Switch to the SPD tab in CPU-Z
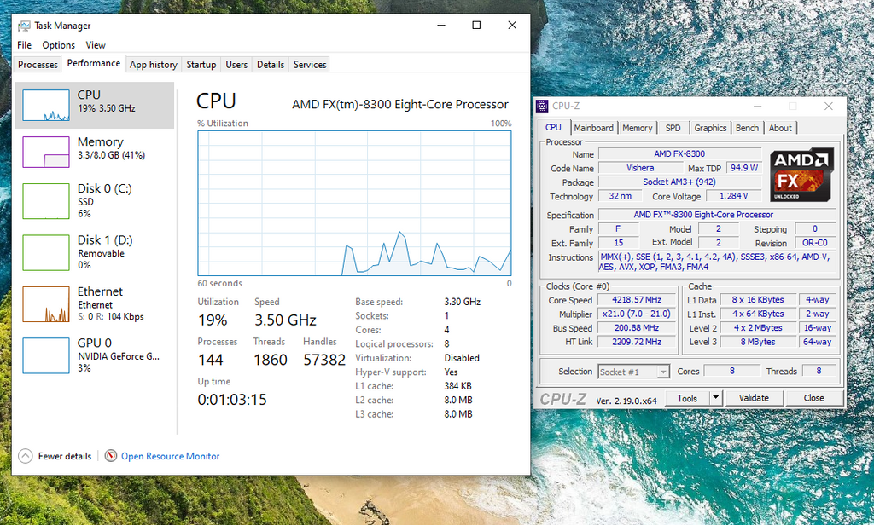 [673, 128]
